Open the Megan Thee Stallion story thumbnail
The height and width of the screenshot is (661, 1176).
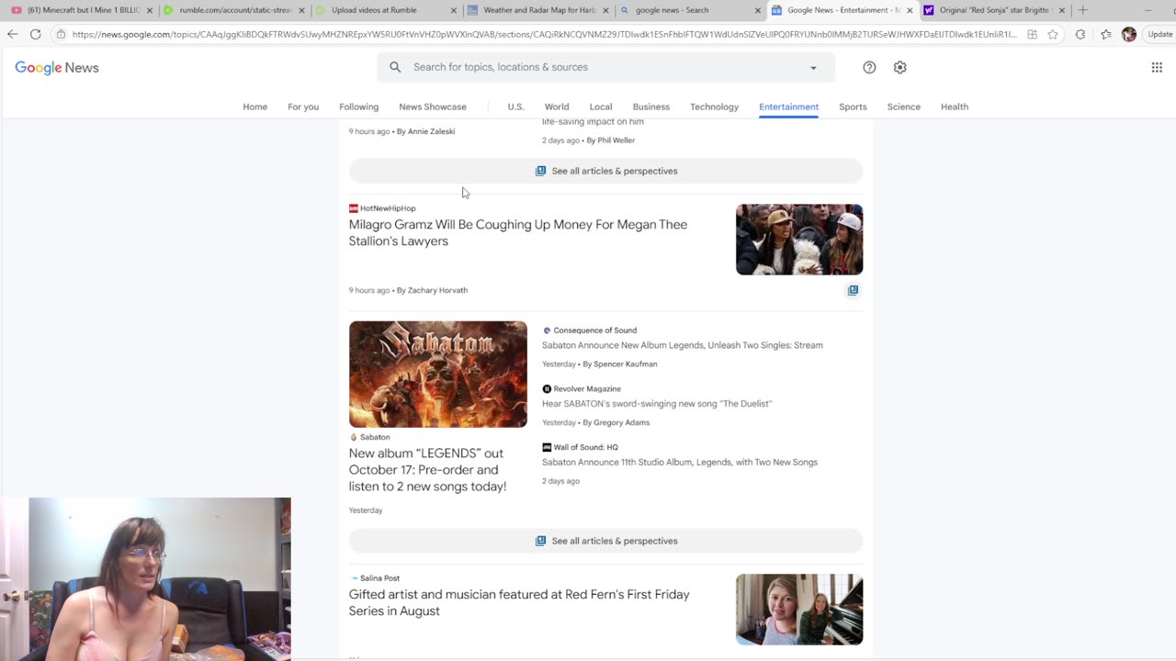pos(799,240)
